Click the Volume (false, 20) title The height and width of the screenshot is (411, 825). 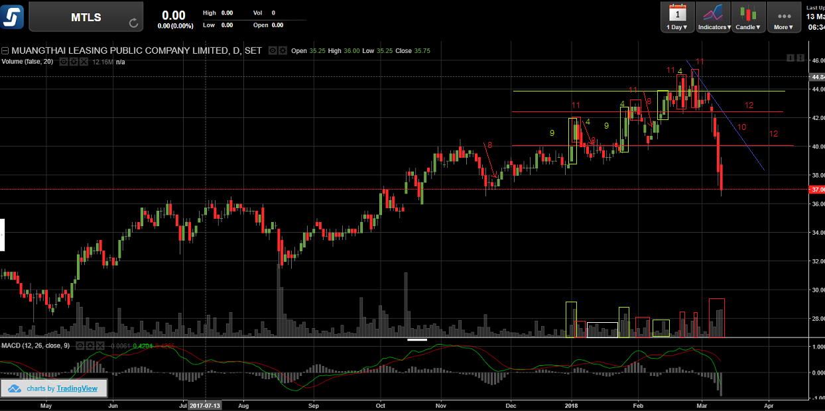point(27,61)
